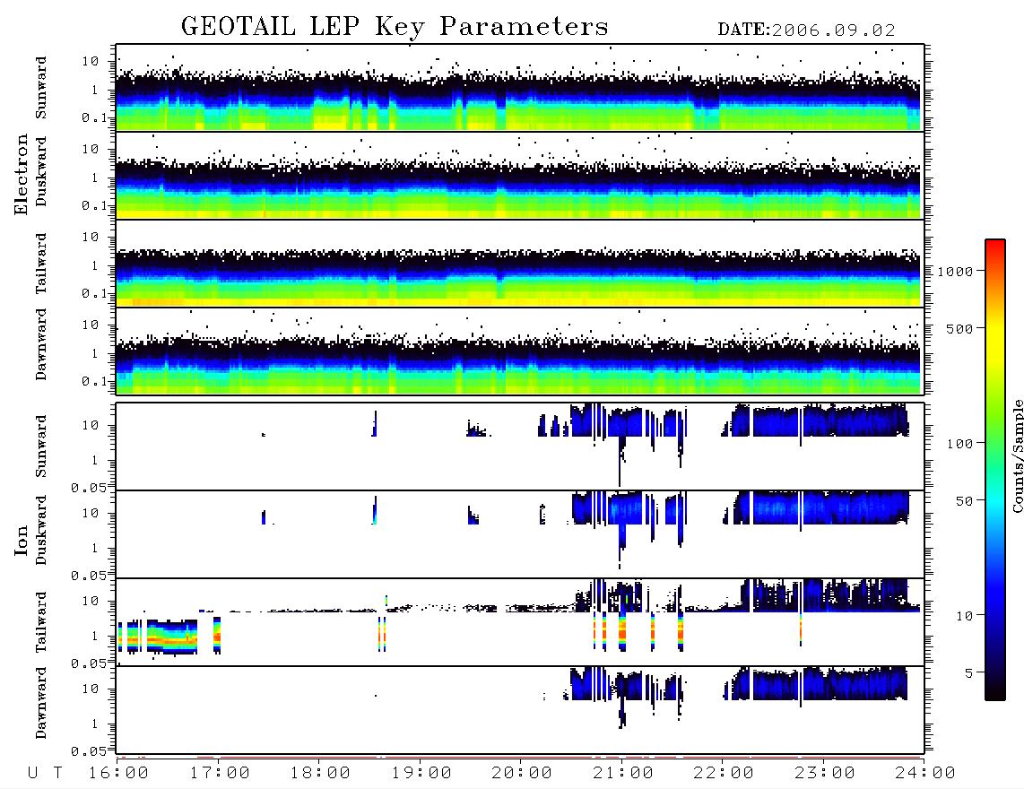Click the 'Sunward' label of the Electron group

(41, 88)
